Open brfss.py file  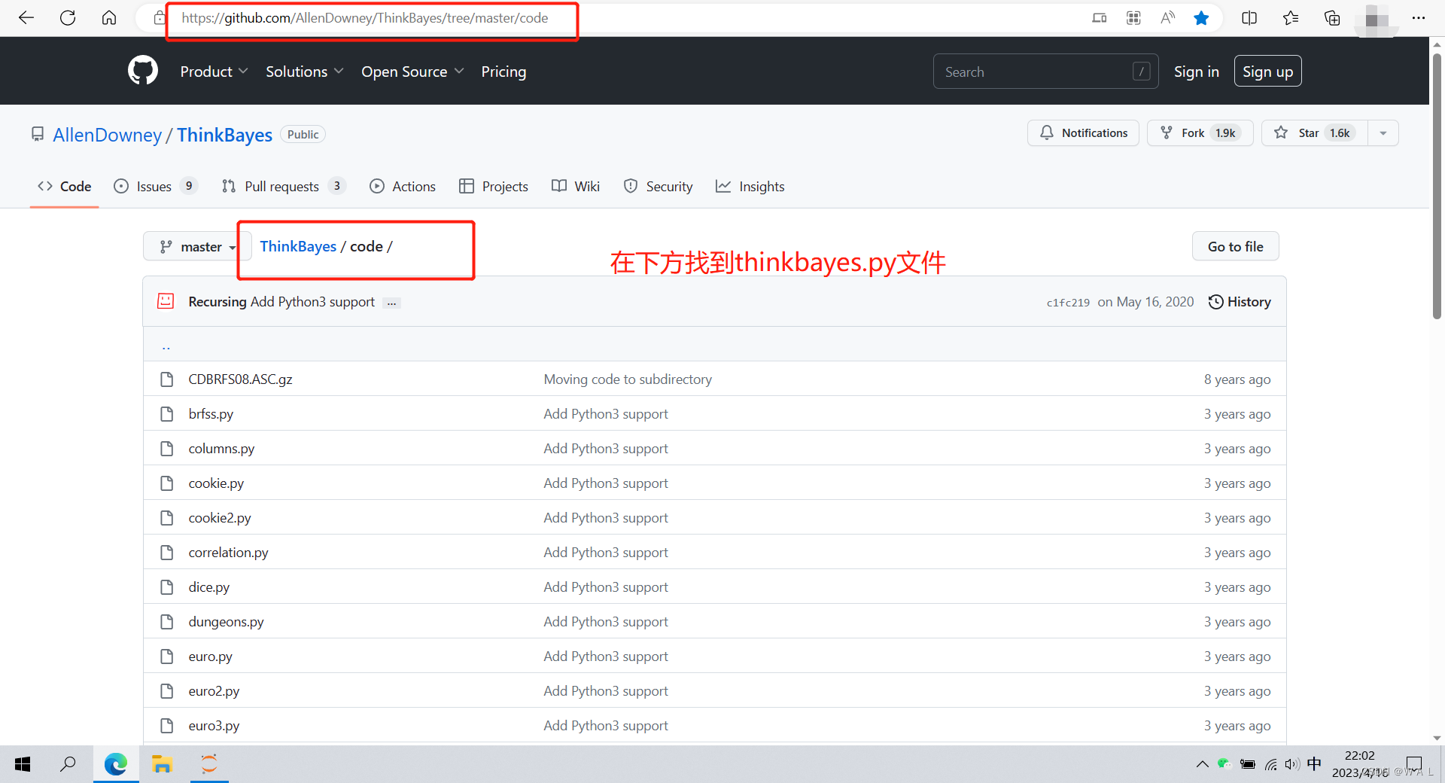[211, 414]
